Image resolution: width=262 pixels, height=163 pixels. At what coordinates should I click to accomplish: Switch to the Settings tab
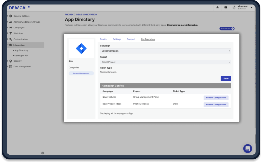pyautogui.click(x=117, y=39)
